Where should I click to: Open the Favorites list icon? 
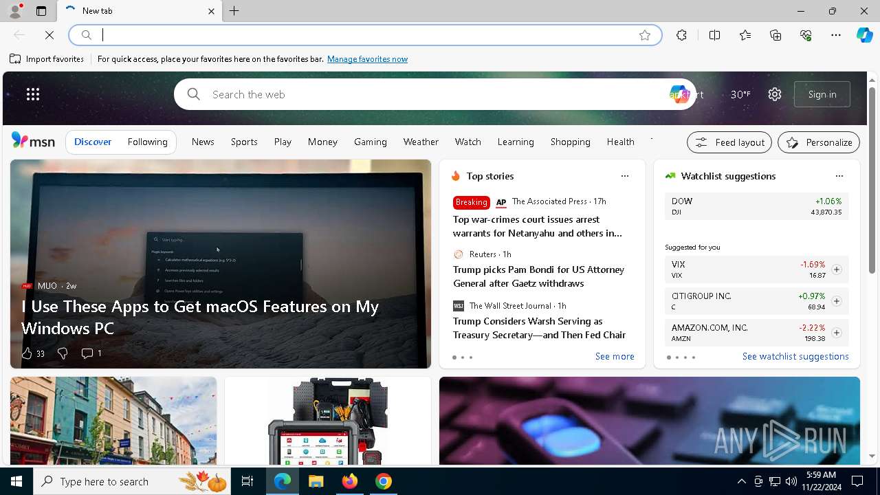coord(745,35)
